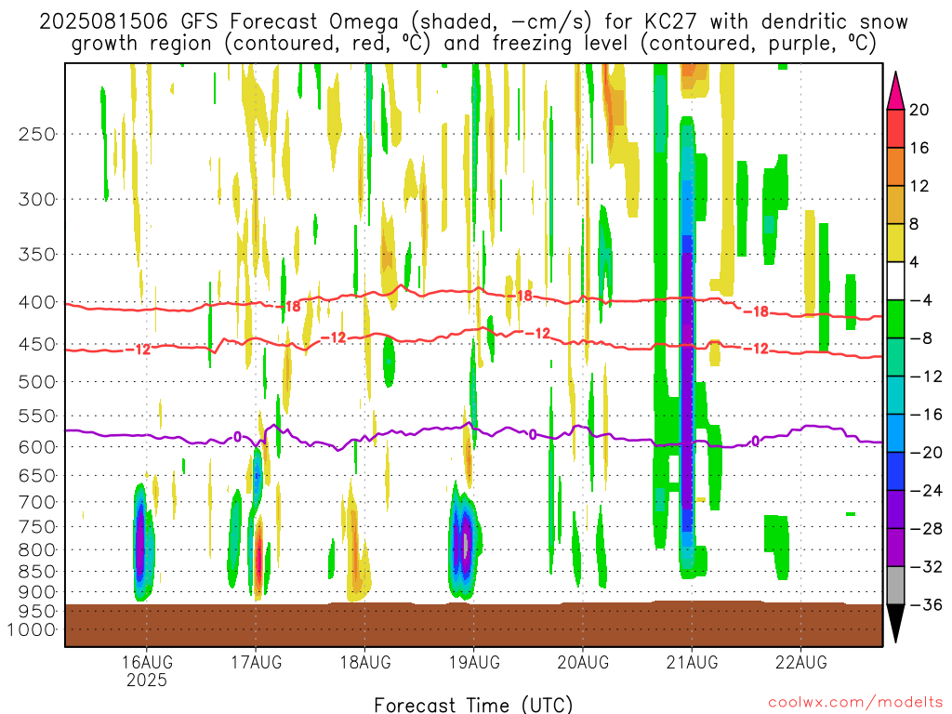Click the 900 pressure level label
This screenshot has width=952, height=714.
point(37,592)
